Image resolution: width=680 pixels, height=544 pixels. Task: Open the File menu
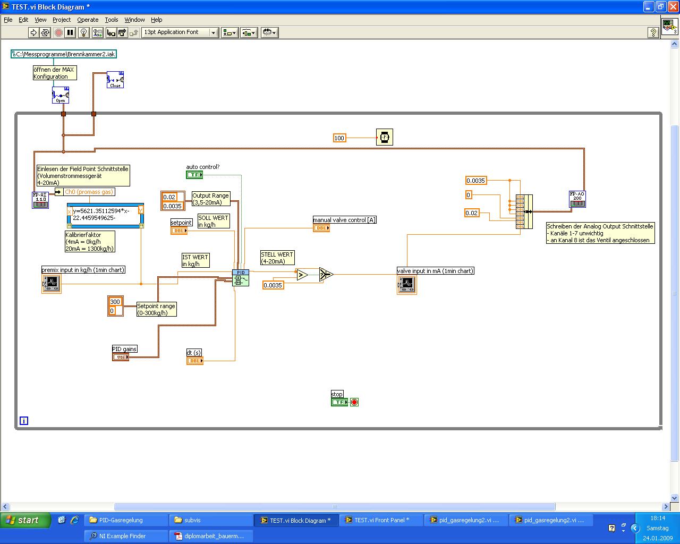[x=8, y=20]
